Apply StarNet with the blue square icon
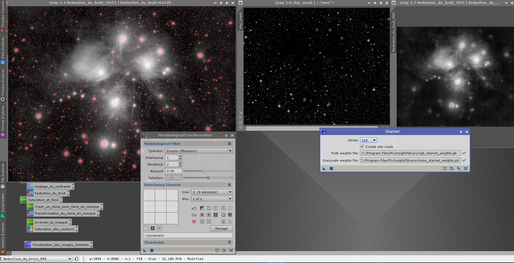This screenshot has height=263, width=514. point(331,169)
